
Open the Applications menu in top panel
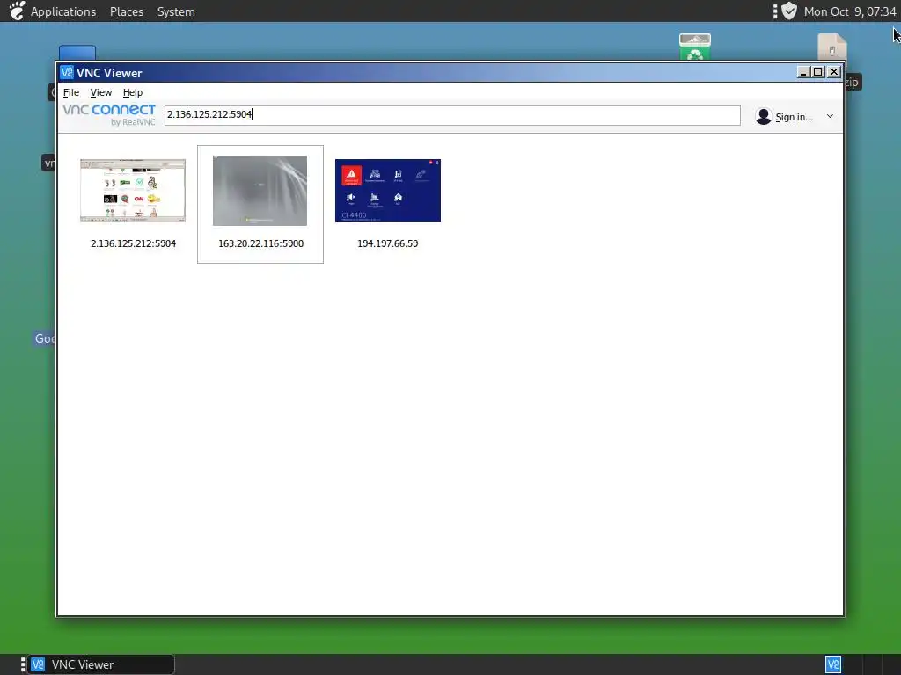tap(63, 11)
